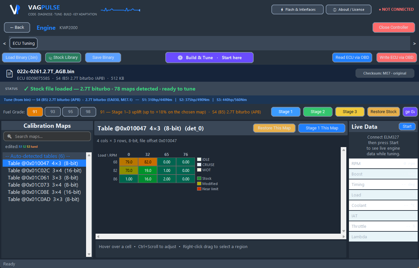Click the calibration maps vertical scrollbar

tap(89, 205)
